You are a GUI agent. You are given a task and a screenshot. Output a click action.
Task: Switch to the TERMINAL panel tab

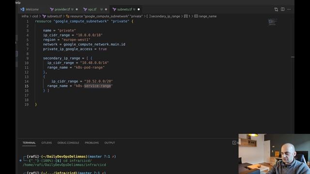pos(29,143)
